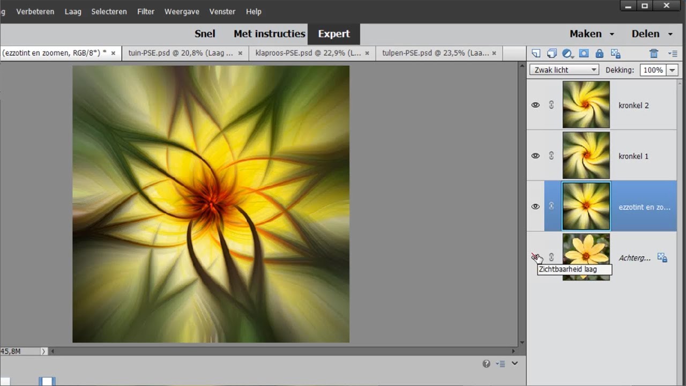
Task: Toggle visibility of kronkel 2 layer
Action: click(x=535, y=105)
